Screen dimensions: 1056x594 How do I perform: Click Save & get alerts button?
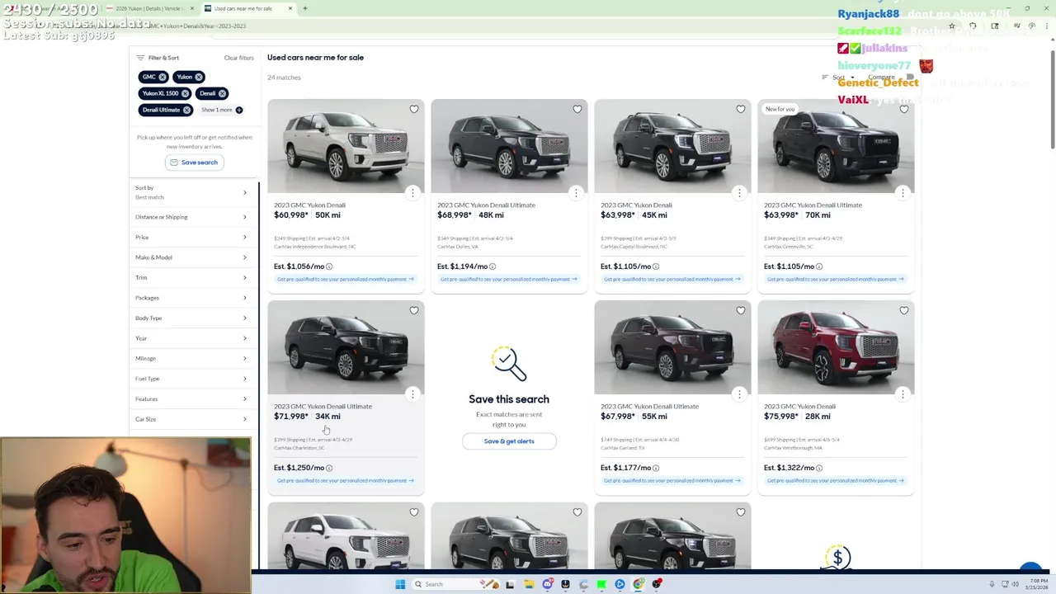coord(509,441)
